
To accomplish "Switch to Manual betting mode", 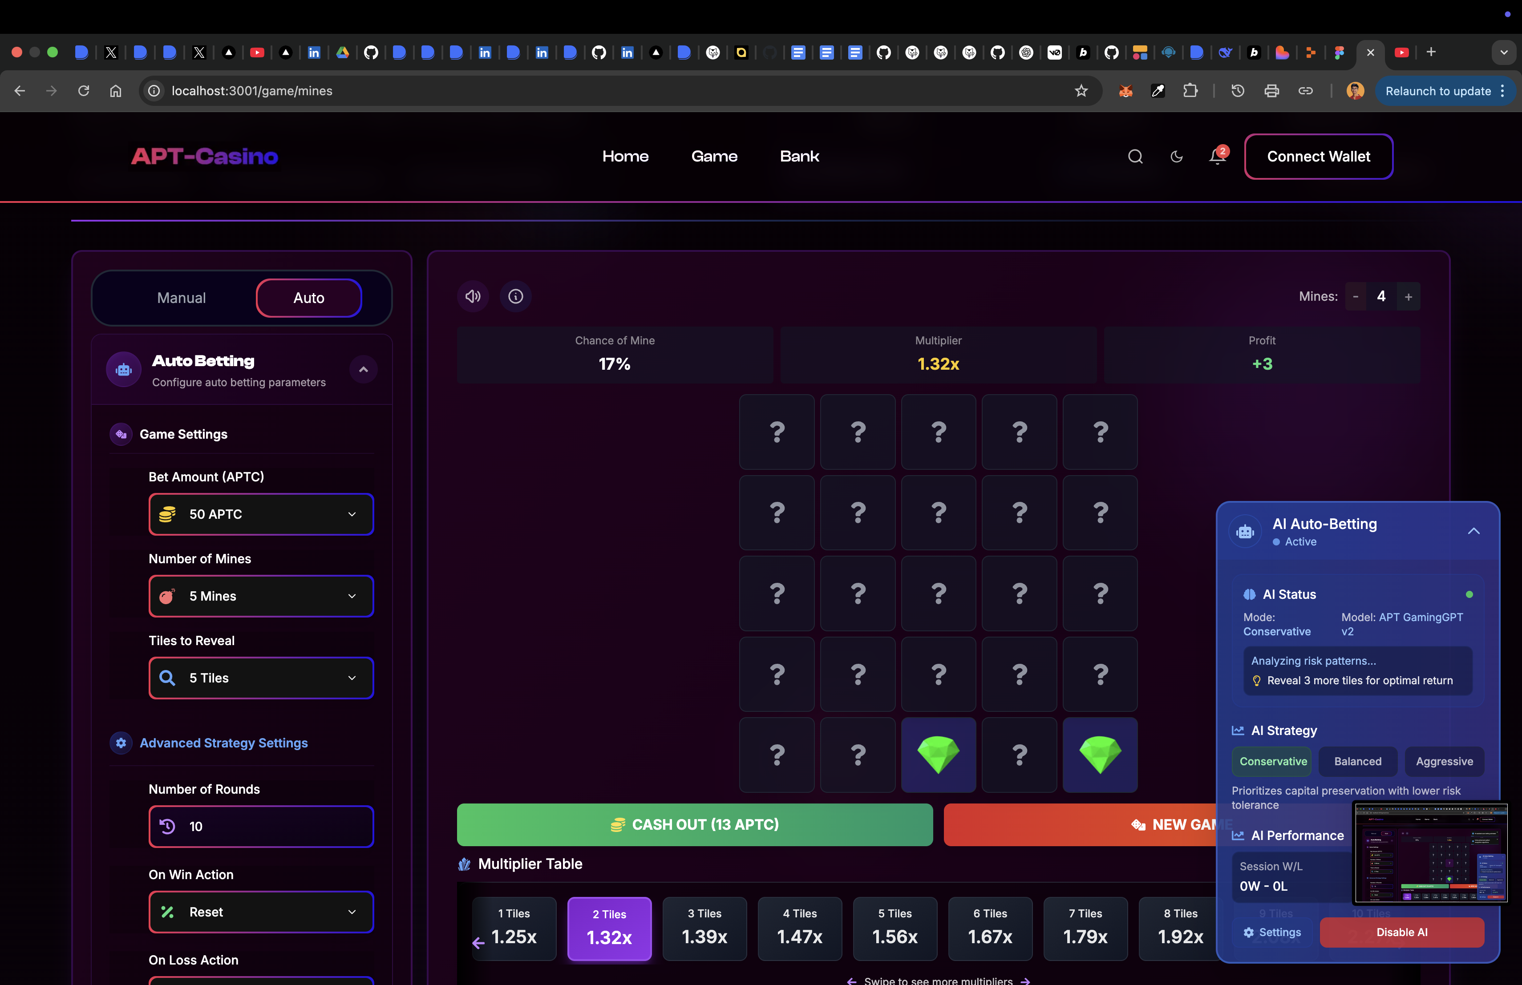I will coord(182,298).
